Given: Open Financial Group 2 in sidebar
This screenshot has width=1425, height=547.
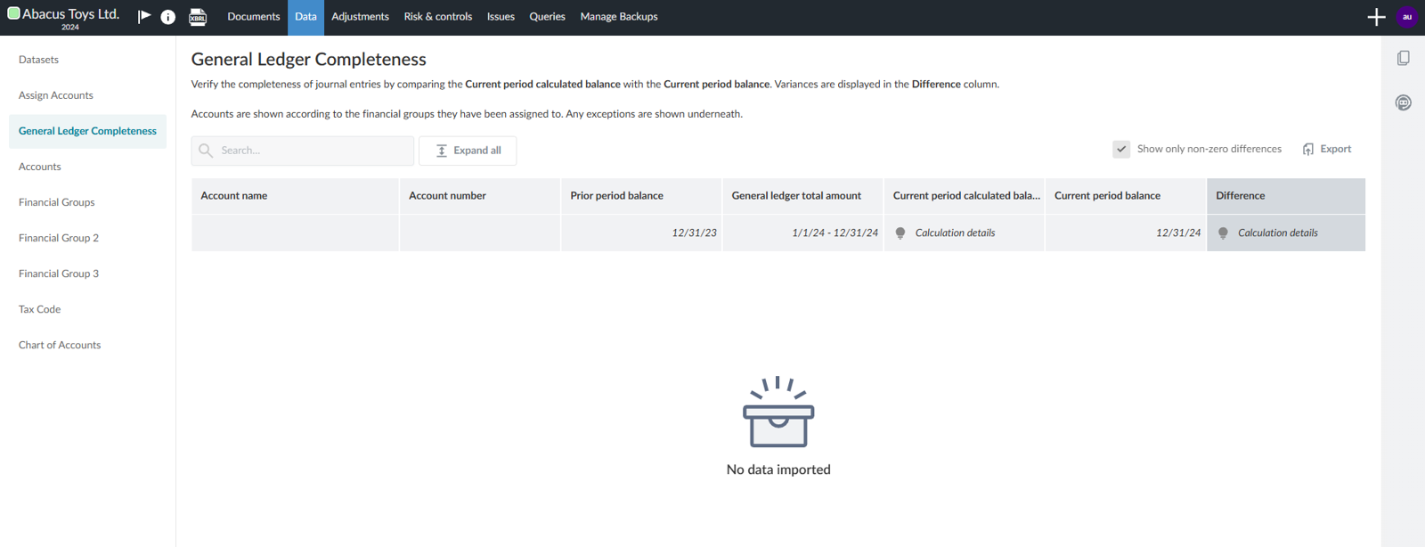Looking at the screenshot, I should click(x=59, y=238).
